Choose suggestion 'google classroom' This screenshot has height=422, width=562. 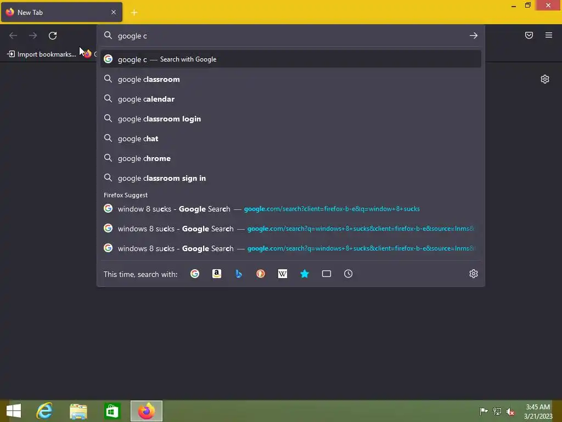coord(291,79)
